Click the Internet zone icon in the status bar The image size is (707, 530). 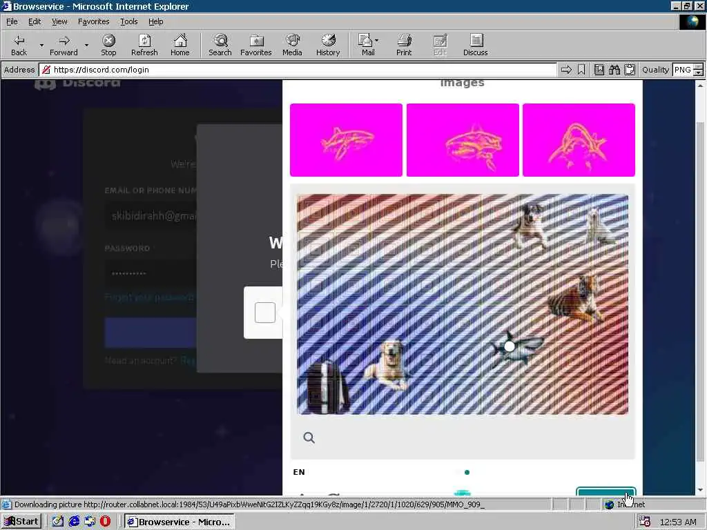[x=609, y=504]
